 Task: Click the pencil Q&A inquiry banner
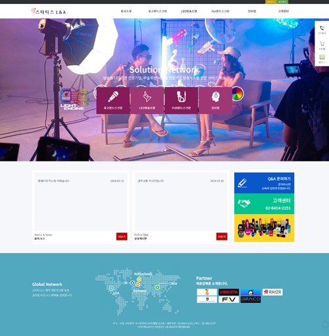coord(264,183)
